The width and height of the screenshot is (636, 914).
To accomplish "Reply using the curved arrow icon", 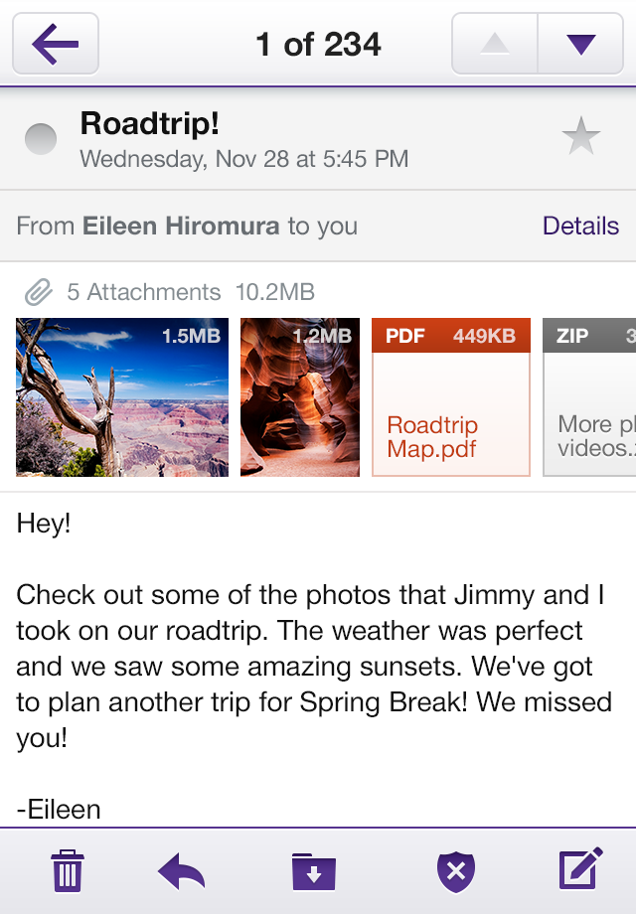I will pyautogui.click(x=181, y=871).
